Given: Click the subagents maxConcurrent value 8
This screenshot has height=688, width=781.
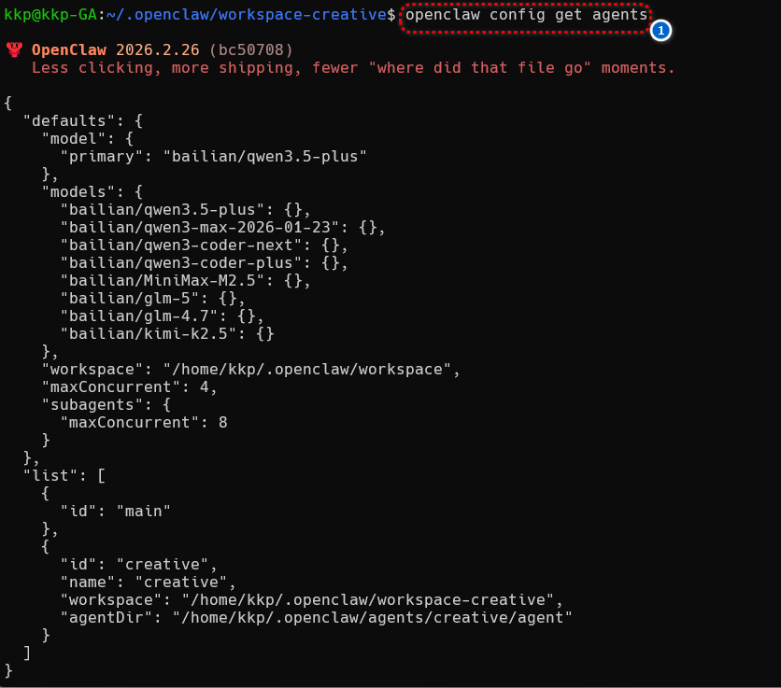Looking at the screenshot, I should pos(222,423).
